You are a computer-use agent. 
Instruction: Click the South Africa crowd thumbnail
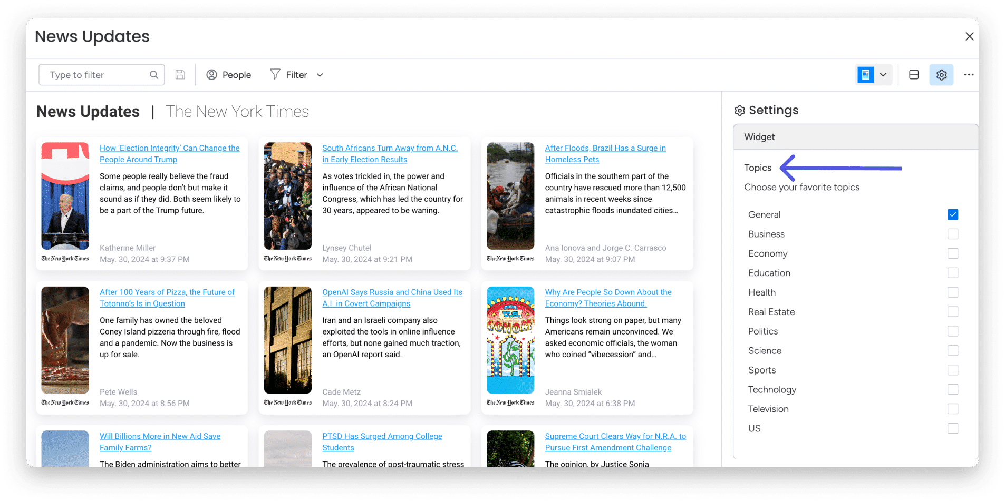[x=288, y=196]
